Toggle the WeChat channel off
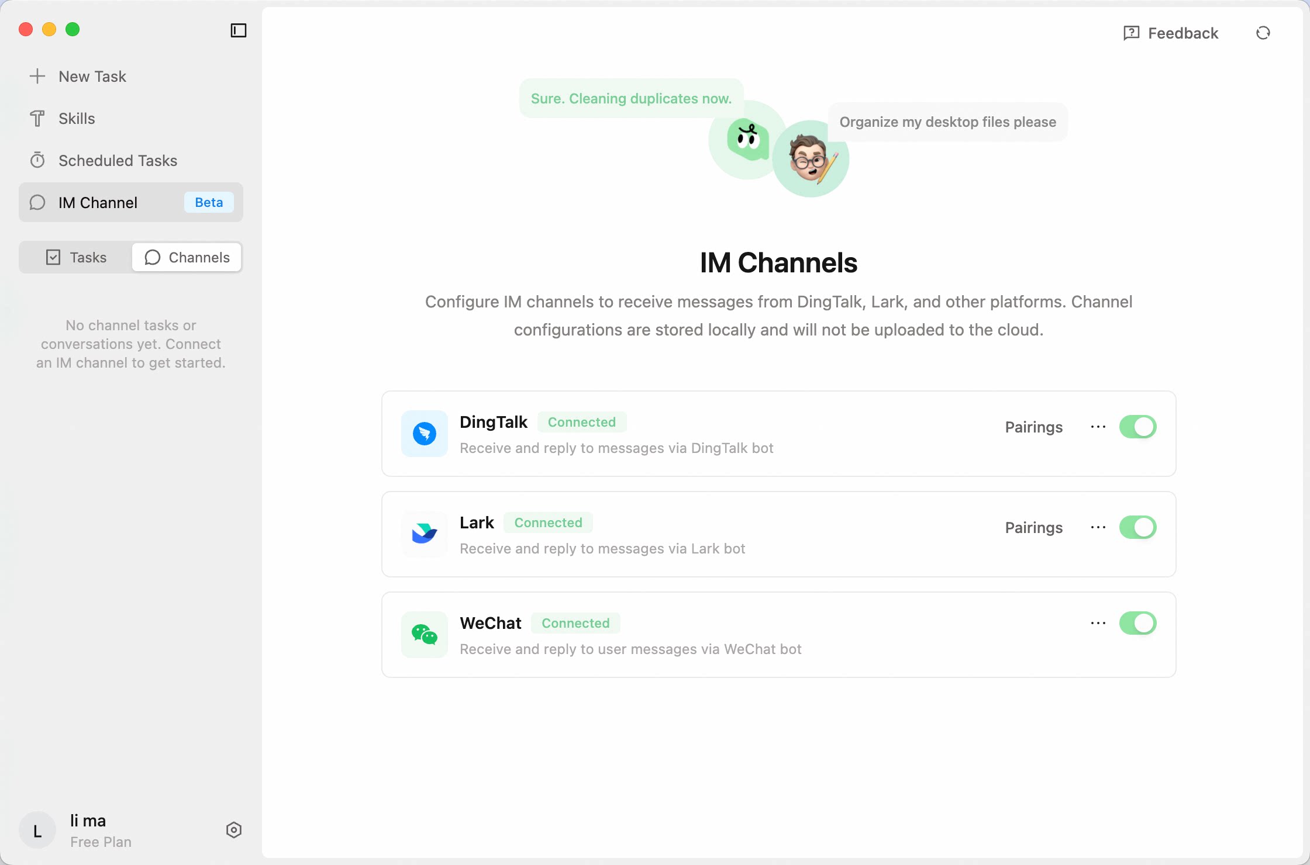Screen dimensions: 1310x865 [x=1137, y=623]
